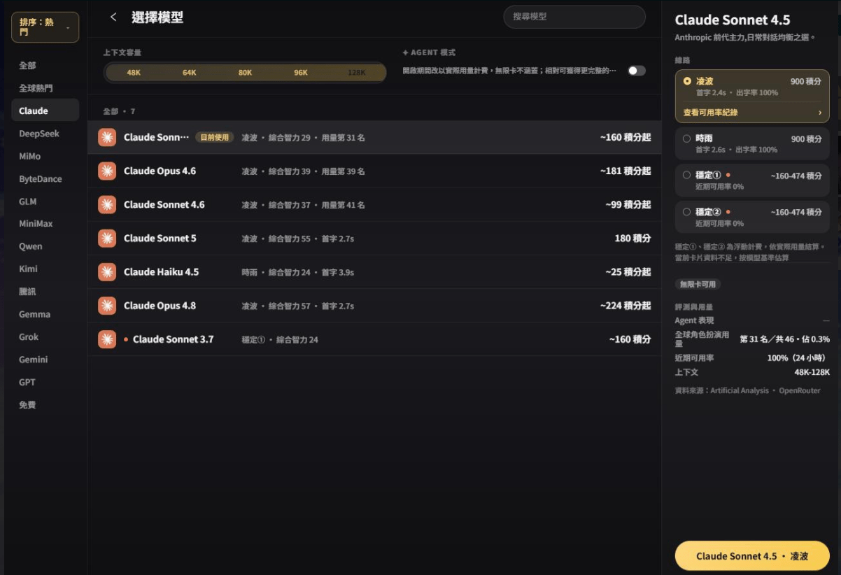Select the 穩定① route radio button

(x=687, y=175)
